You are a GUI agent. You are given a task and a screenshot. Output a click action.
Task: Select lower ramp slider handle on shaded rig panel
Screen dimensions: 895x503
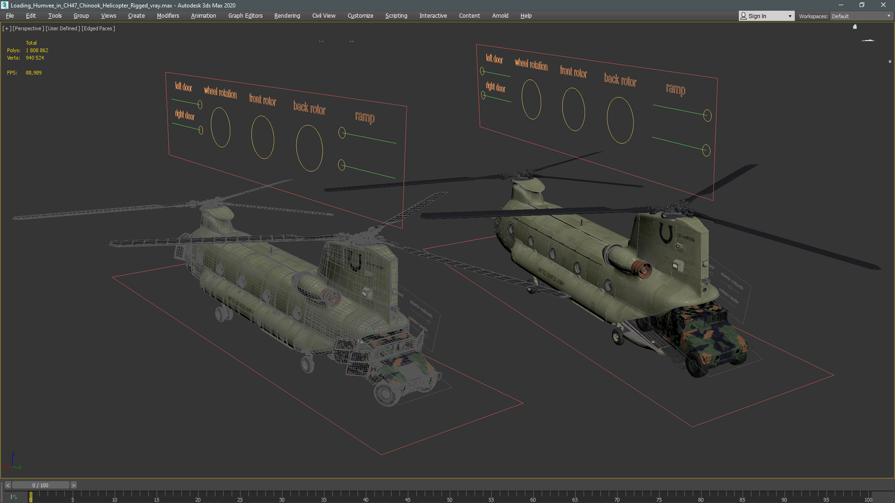pos(706,150)
